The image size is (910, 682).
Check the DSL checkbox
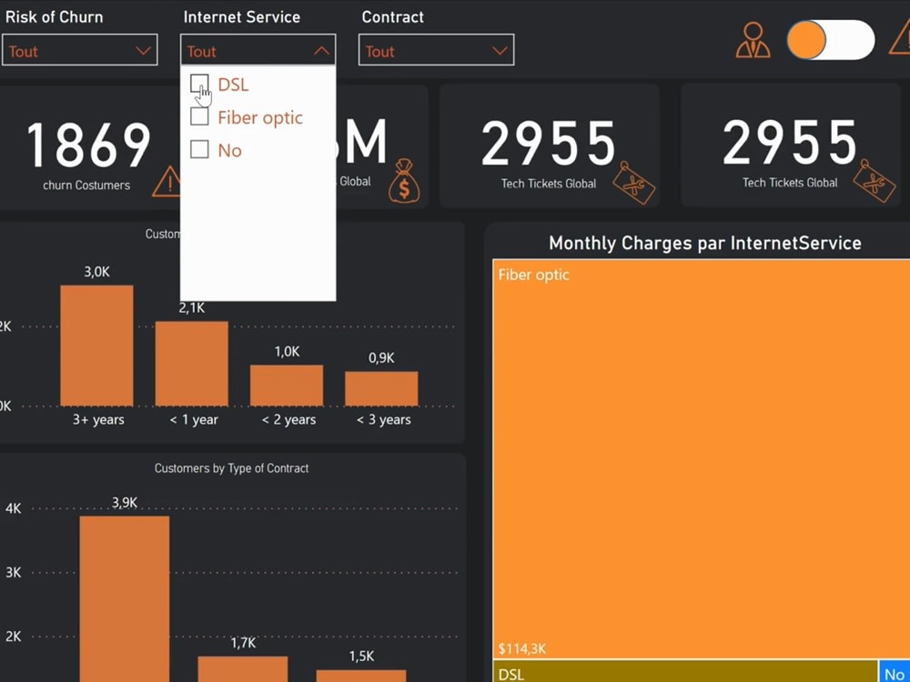199,84
